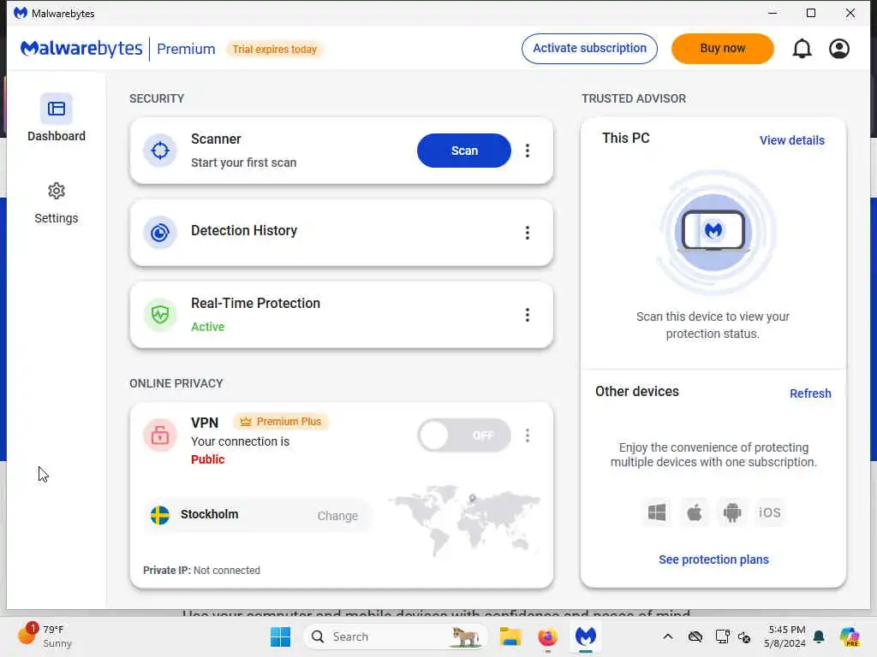Click the Active status text
This screenshot has height=657, width=877.
pyautogui.click(x=207, y=327)
